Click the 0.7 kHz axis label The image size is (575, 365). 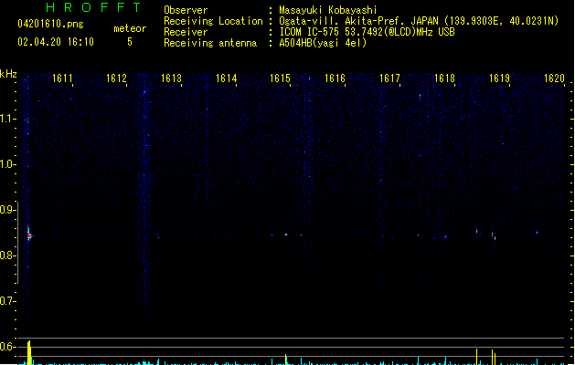pyautogui.click(x=7, y=301)
